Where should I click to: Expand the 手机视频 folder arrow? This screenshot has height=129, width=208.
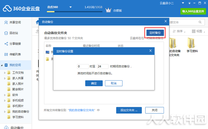5,101
